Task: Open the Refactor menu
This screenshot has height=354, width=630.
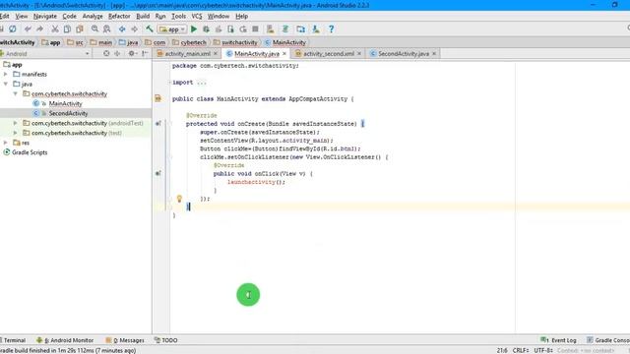Action: 119,16
